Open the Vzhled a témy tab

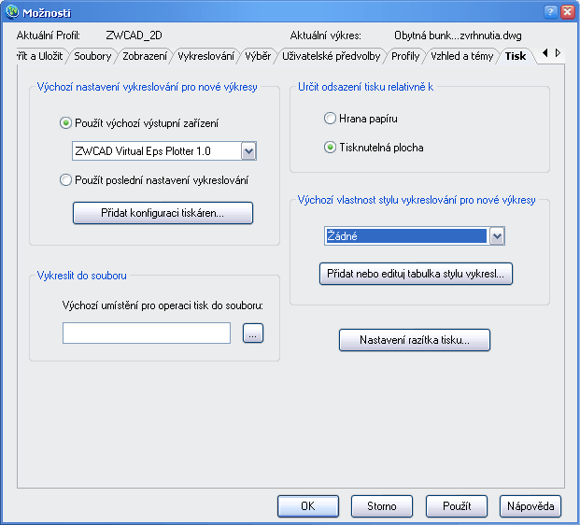[x=461, y=56]
